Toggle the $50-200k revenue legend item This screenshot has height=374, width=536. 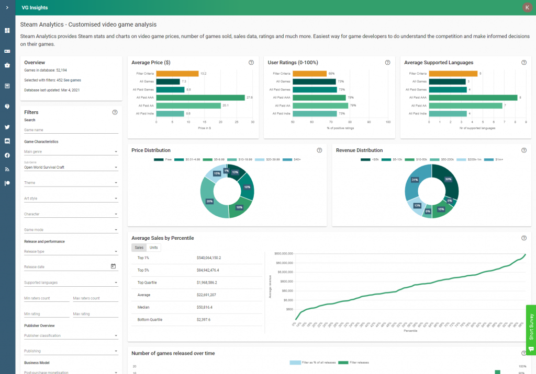pos(442,159)
